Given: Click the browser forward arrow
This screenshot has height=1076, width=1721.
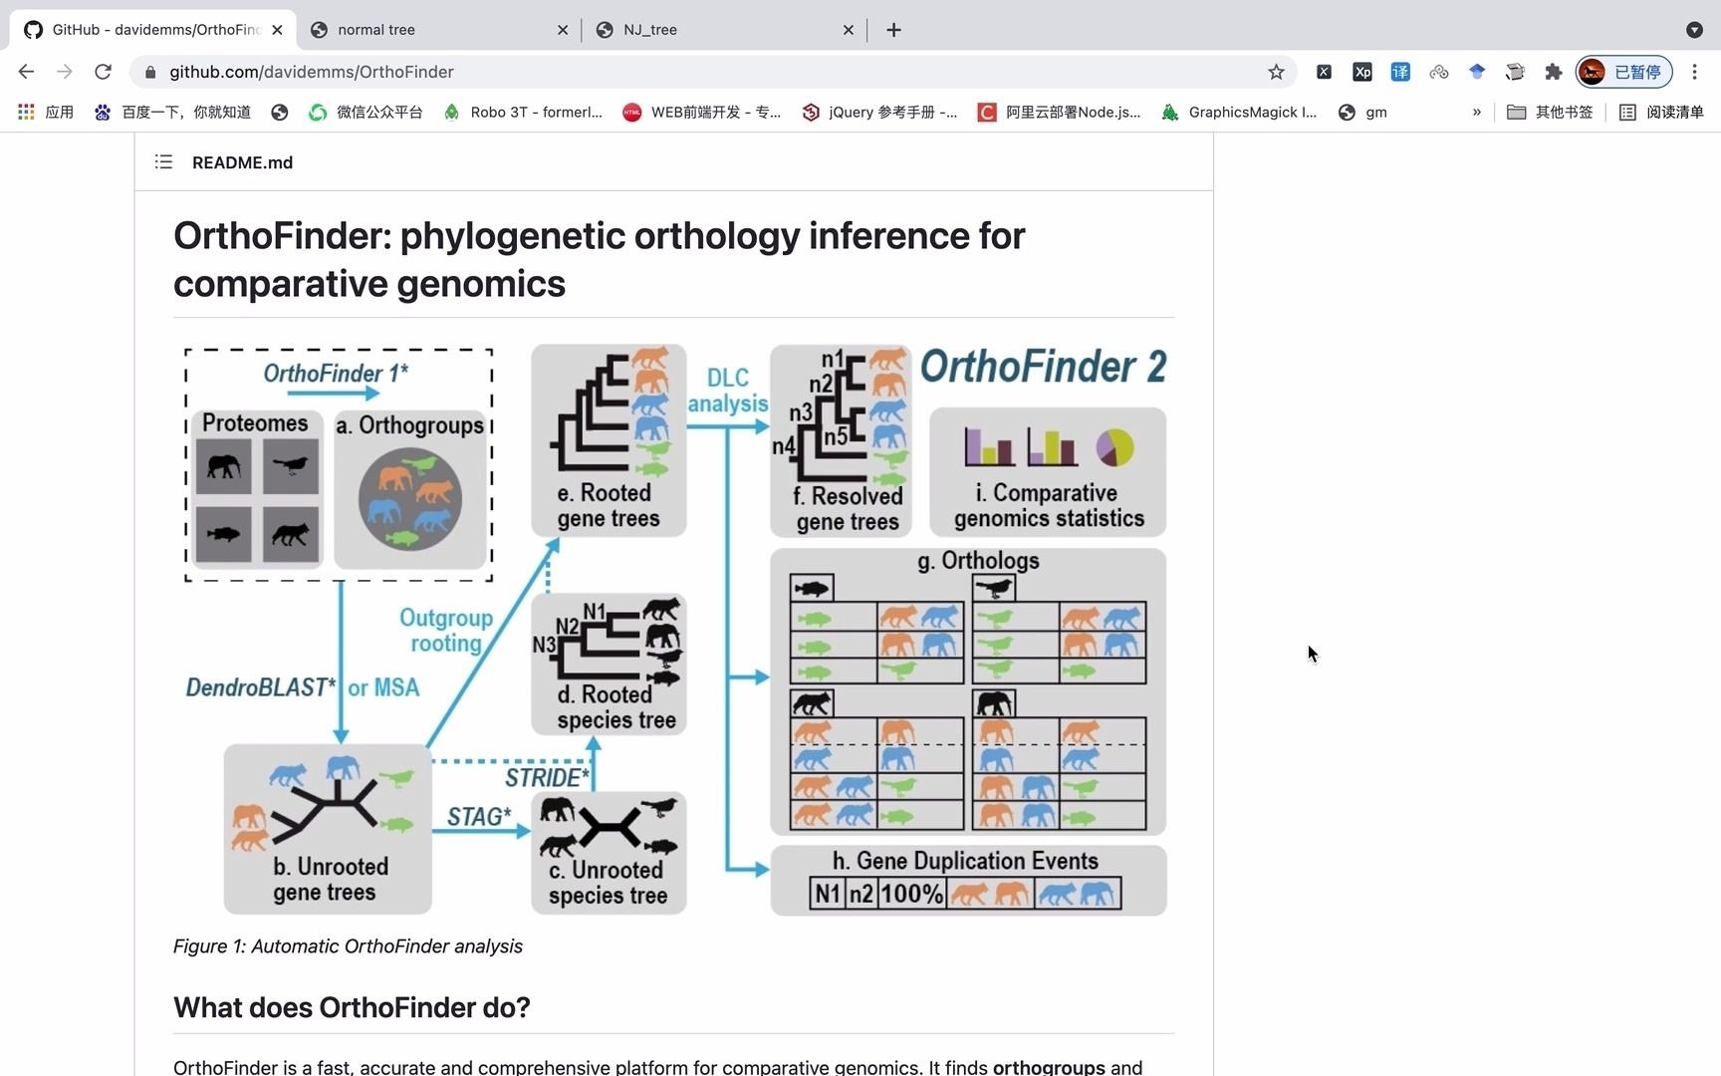Looking at the screenshot, I should [65, 72].
